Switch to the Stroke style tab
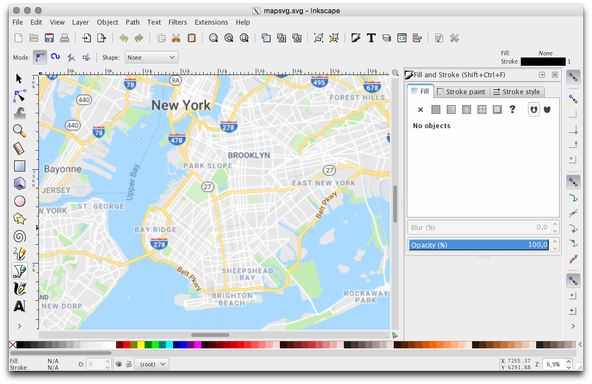This screenshot has width=592, height=384. [x=516, y=91]
